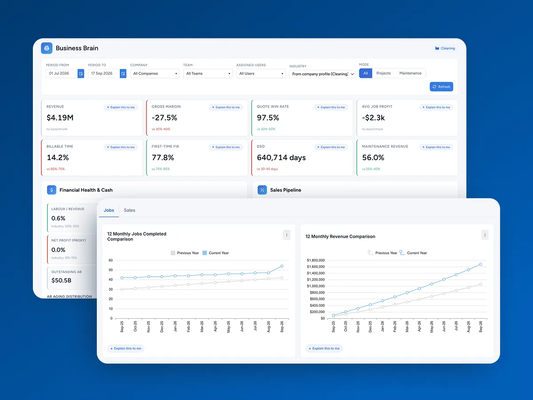Click the Refresh button

coord(442,87)
